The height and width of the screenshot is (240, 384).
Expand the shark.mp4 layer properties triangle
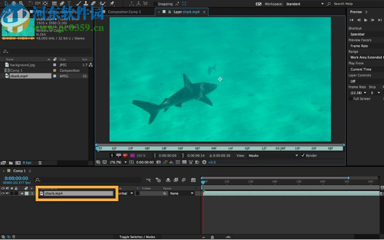(x=21, y=194)
